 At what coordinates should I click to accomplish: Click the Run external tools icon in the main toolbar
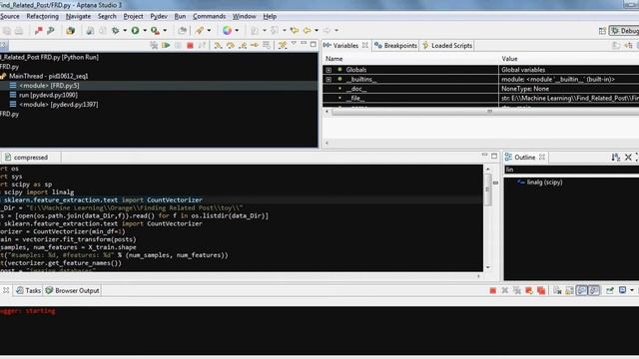coord(155,31)
